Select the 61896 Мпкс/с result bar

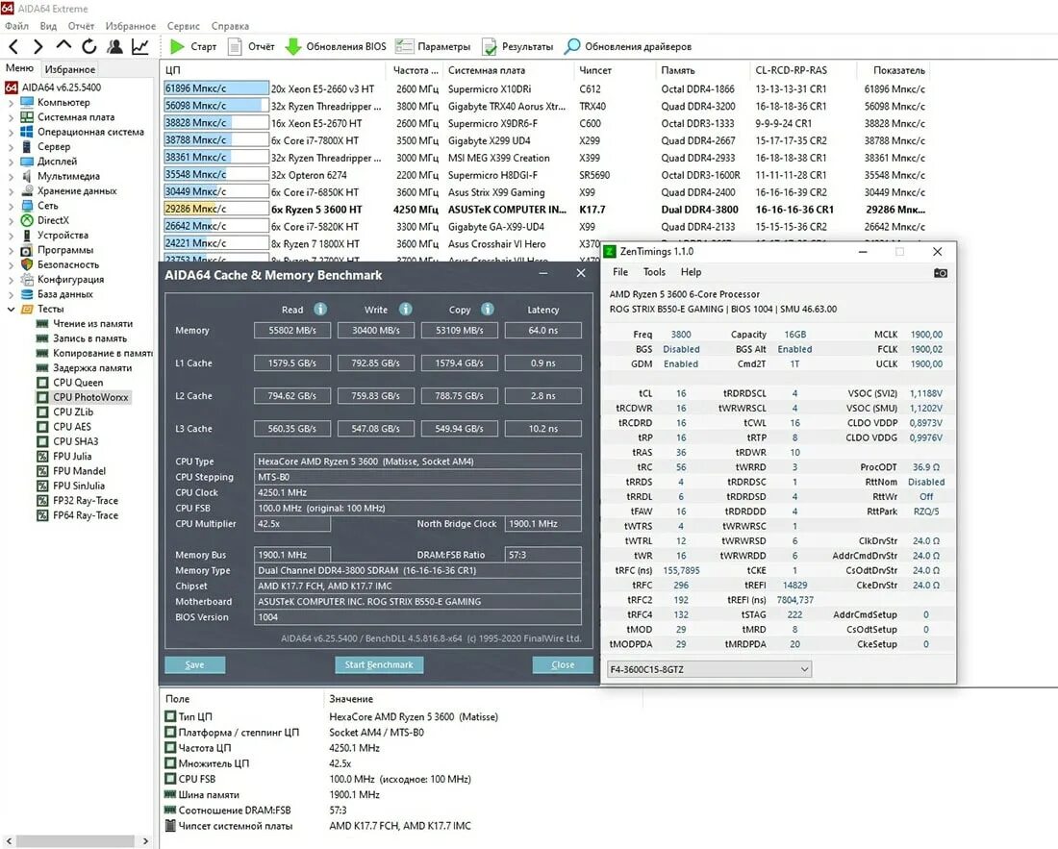point(215,88)
